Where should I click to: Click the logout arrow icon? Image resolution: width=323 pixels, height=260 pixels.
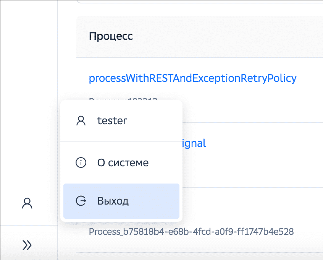click(81, 201)
